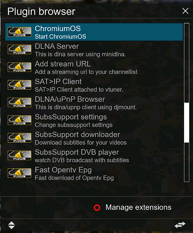Viewport: 193px width, 233px height.
Task: Click the left-right swap arrows icon
Action: coord(180,225)
